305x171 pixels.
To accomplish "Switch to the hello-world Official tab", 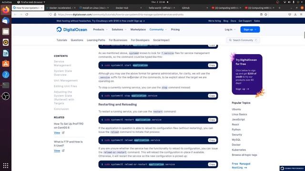I will coord(161,8).
